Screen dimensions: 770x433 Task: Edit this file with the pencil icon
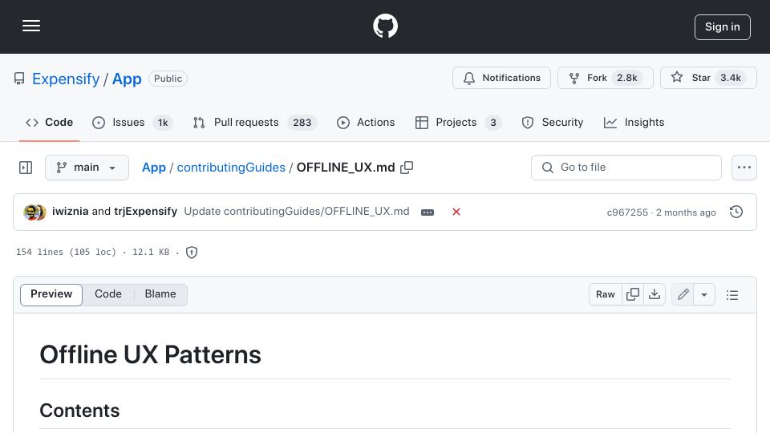pos(683,294)
